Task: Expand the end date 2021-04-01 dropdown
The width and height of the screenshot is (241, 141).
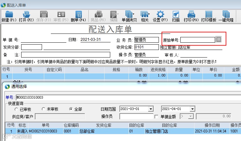Action: [192, 109]
